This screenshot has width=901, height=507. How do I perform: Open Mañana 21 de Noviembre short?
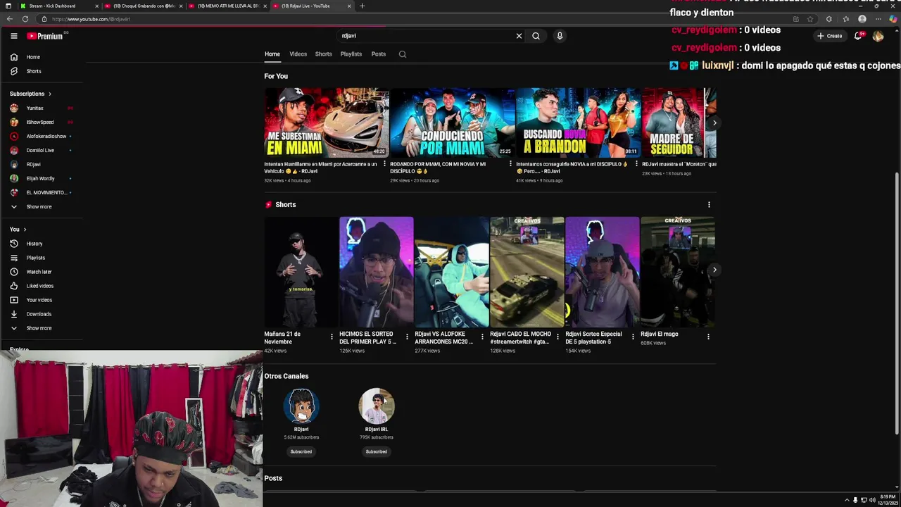(x=301, y=272)
